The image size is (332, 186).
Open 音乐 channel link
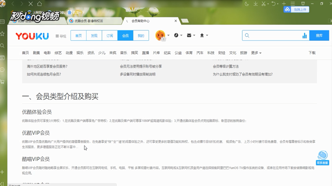click(123, 53)
